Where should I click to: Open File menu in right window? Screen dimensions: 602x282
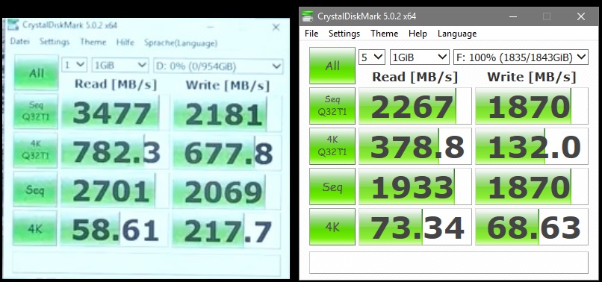coord(311,34)
